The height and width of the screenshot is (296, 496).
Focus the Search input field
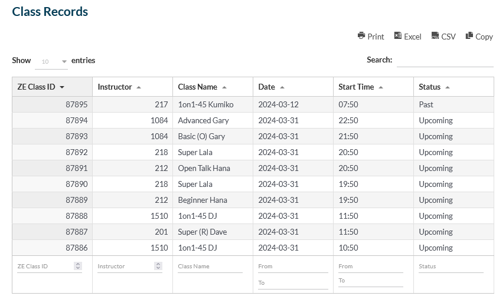point(445,60)
